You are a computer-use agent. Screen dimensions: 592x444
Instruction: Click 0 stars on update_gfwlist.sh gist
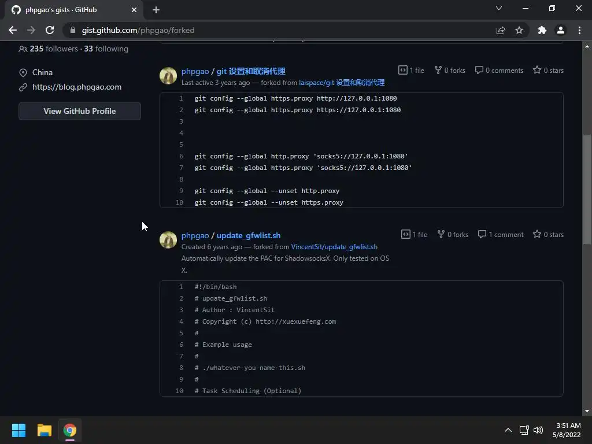[548, 235]
